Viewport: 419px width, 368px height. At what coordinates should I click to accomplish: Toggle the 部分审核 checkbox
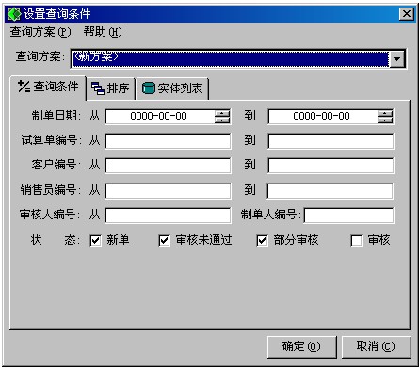[x=263, y=241]
